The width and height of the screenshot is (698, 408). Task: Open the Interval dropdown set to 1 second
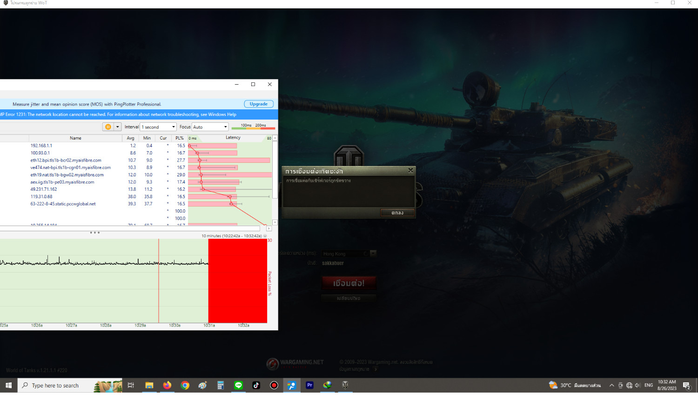[159, 127]
